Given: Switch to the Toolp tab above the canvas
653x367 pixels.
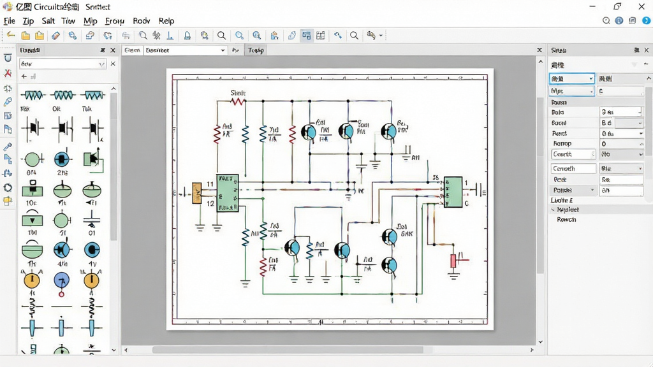Looking at the screenshot, I should [x=256, y=50].
